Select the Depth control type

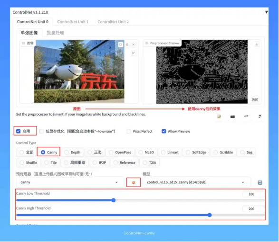[x=73, y=152]
